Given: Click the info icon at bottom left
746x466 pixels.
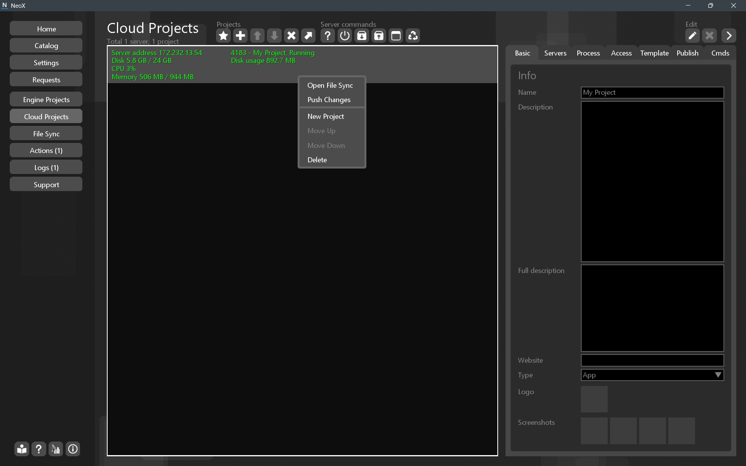Looking at the screenshot, I should (x=73, y=449).
